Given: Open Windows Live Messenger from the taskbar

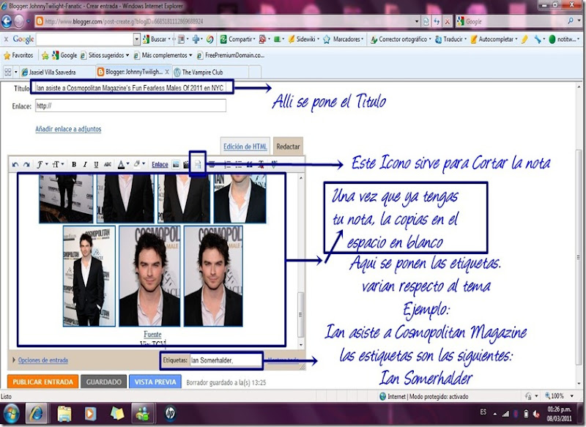Looking at the screenshot, I should (142, 414).
